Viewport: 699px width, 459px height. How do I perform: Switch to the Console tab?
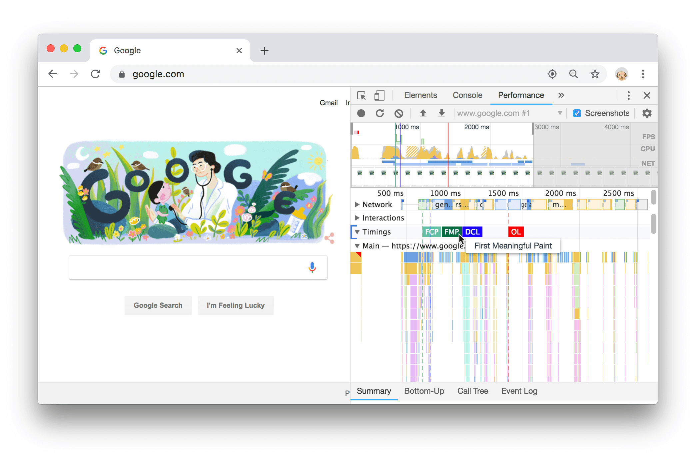click(x=467, y=95)
